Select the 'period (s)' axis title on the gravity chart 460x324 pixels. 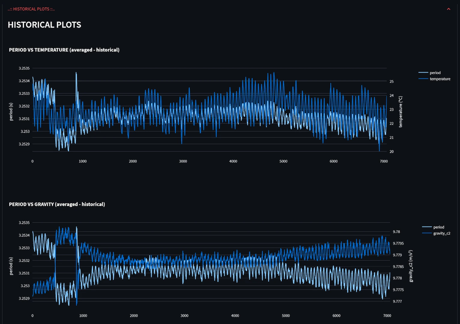point(11,266)
